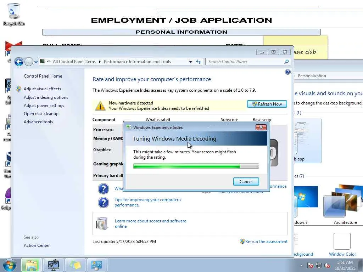363x272 pixels.
Task: Open Tips for improving your computer's performance
Action: [148, 202]
